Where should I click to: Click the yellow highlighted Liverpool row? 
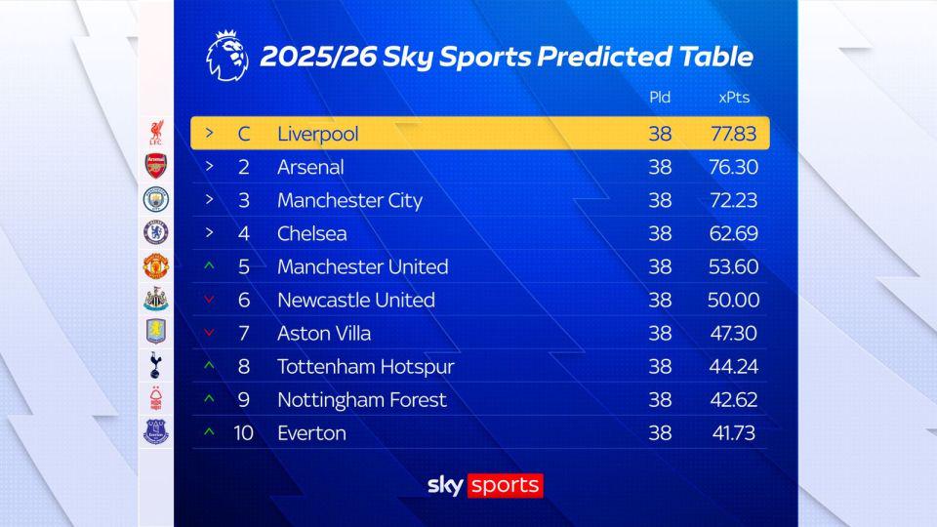tap(479, 134)
